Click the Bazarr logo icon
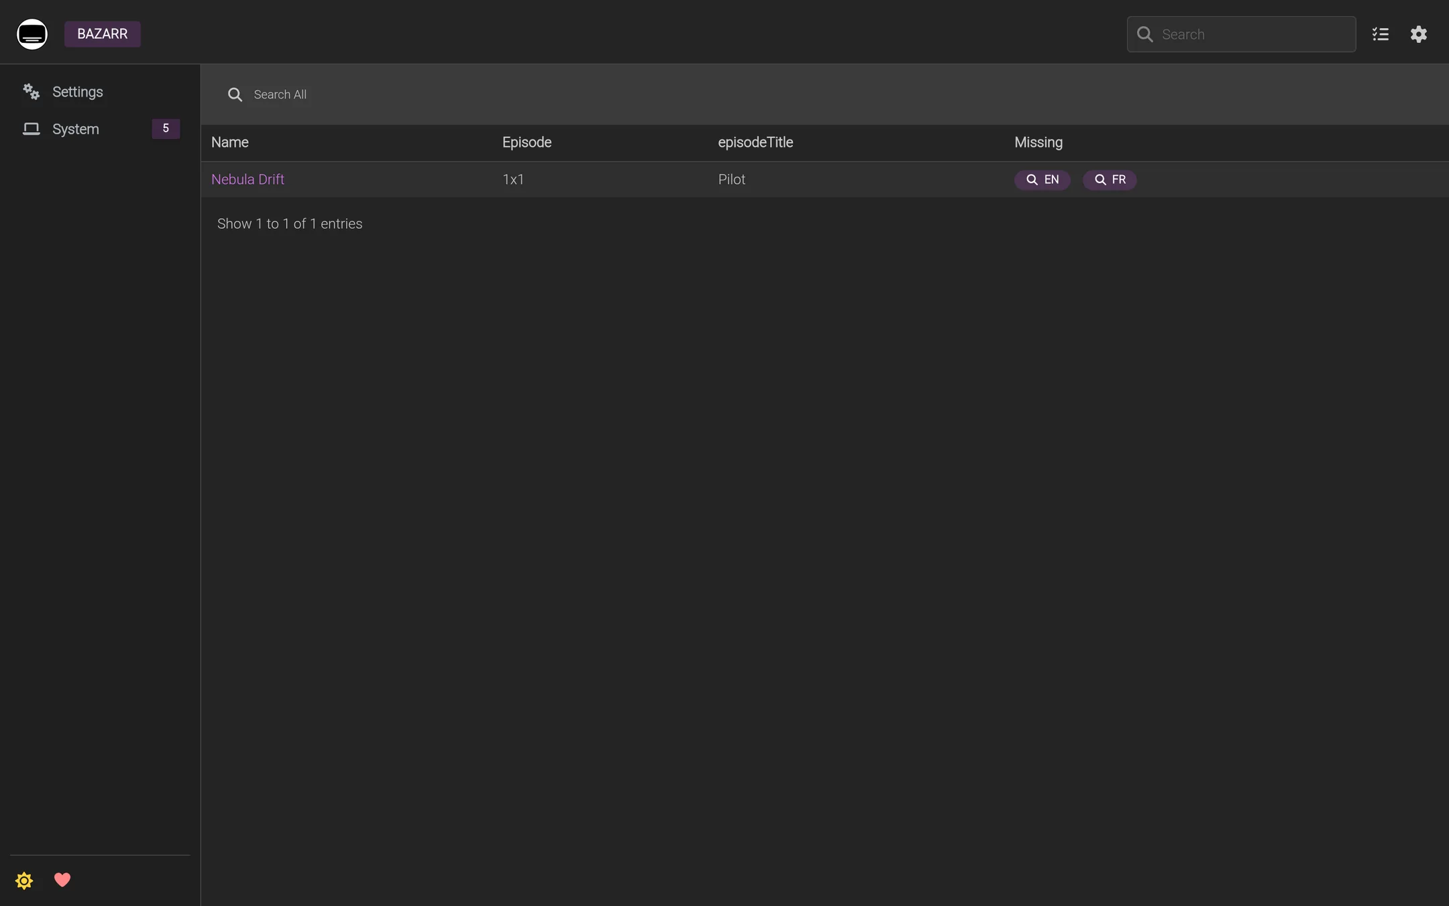The height and width of the screenshot is (906, 1449). (32, 34)
